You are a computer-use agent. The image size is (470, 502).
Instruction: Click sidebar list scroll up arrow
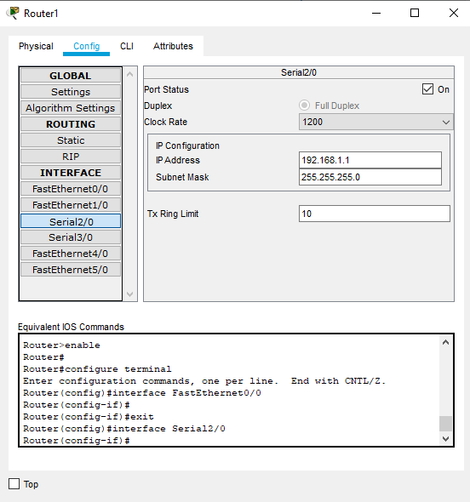(129, 75)
